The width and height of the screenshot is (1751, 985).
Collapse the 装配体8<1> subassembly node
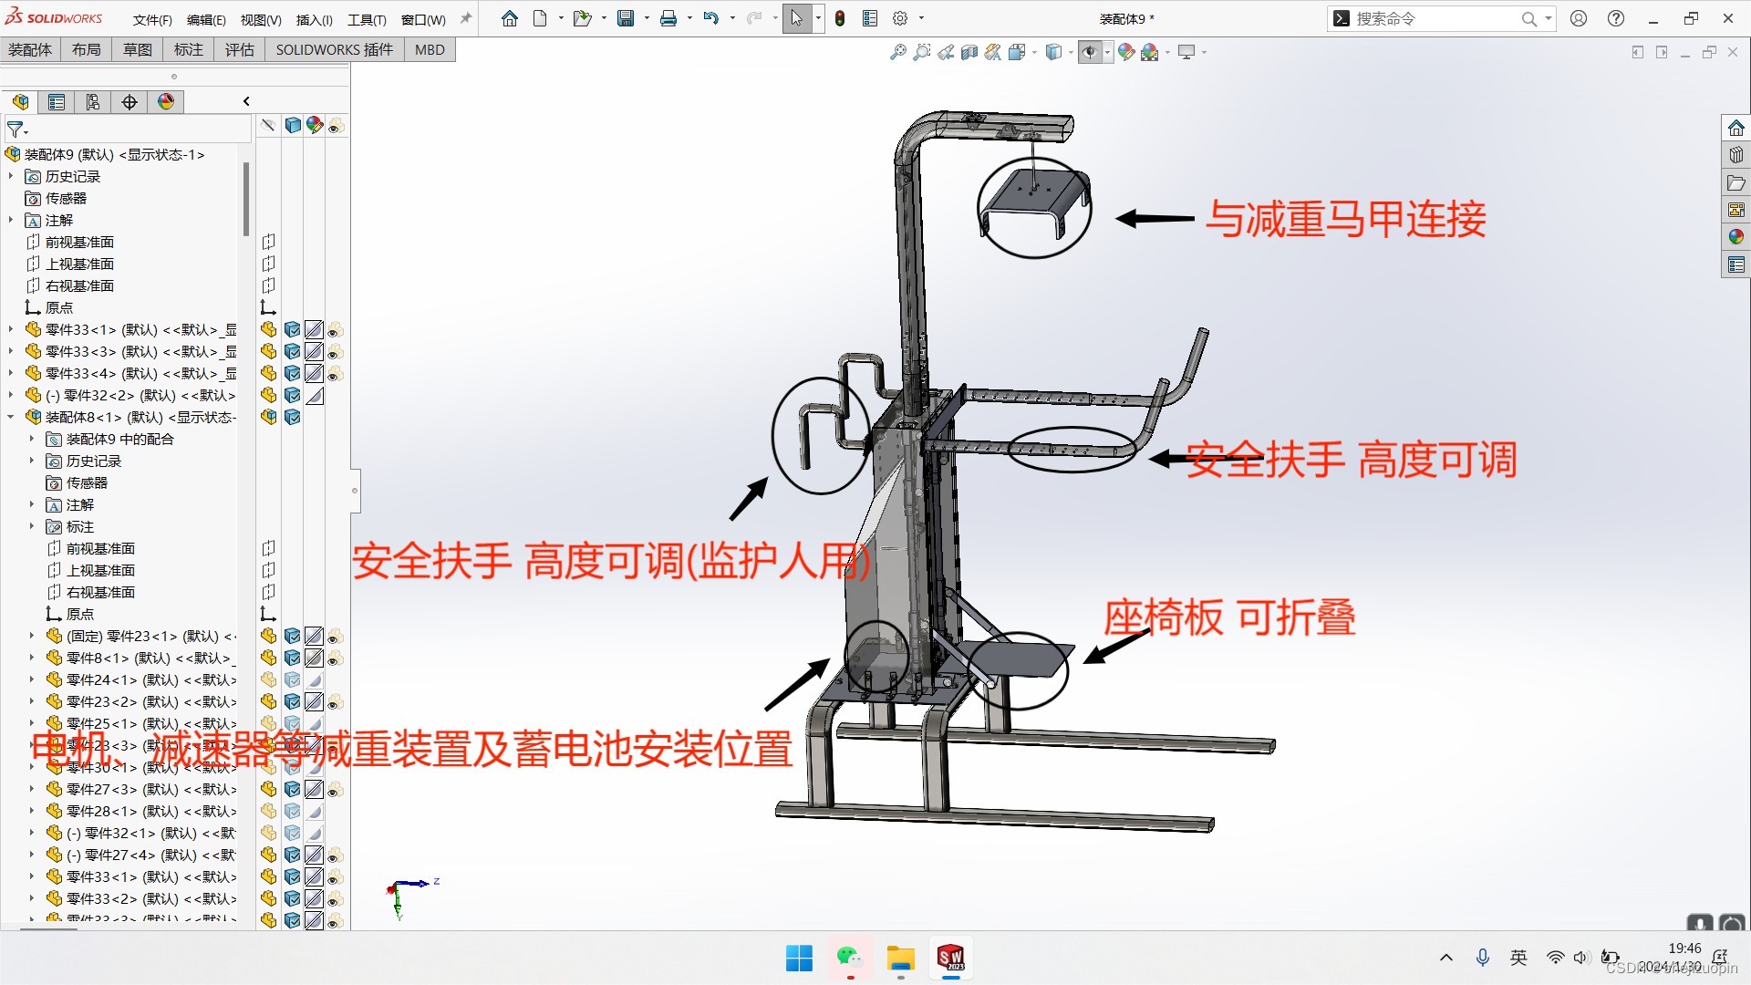point(11,417)
